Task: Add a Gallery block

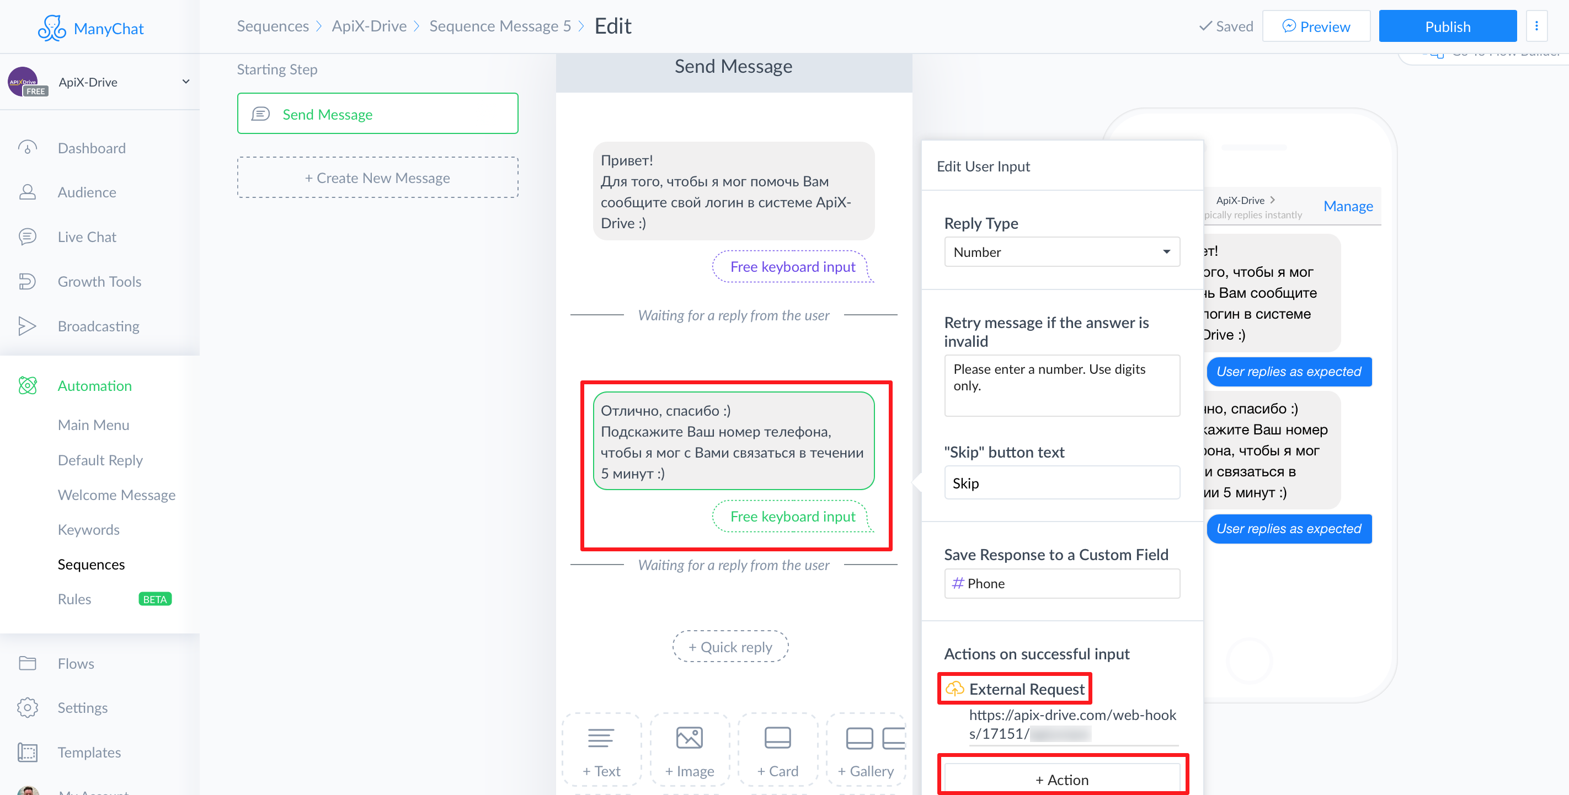Action: (x=866, y=750)
